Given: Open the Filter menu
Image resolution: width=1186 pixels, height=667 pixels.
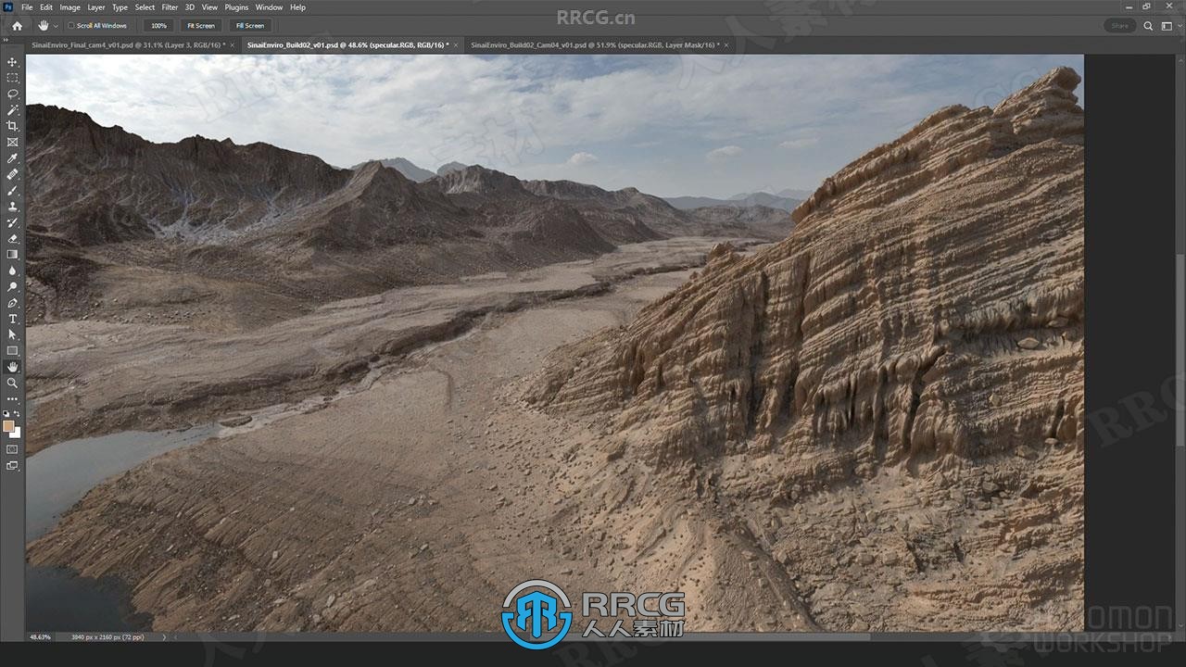Looking at the screenshot, I should [170, 7].
